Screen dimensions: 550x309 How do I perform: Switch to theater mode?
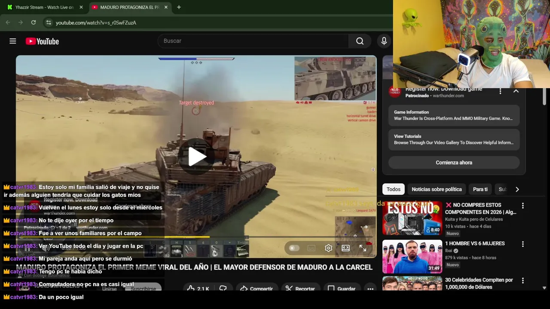click(345, 248)
